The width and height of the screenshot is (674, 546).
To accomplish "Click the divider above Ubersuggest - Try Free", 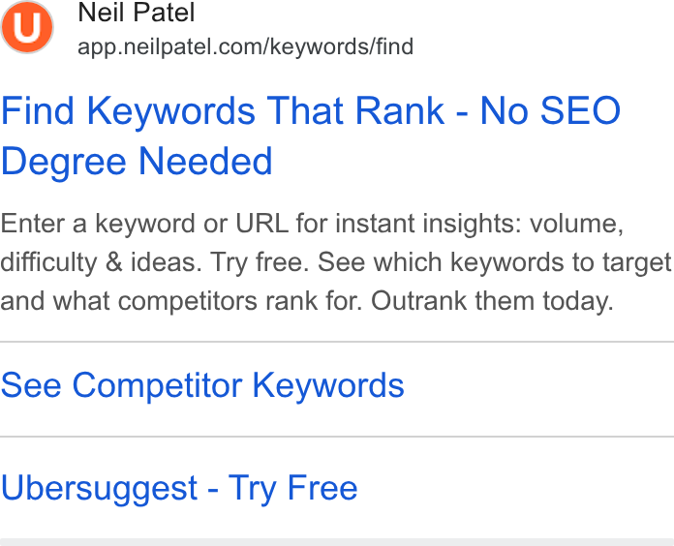I will coord(337,437).
